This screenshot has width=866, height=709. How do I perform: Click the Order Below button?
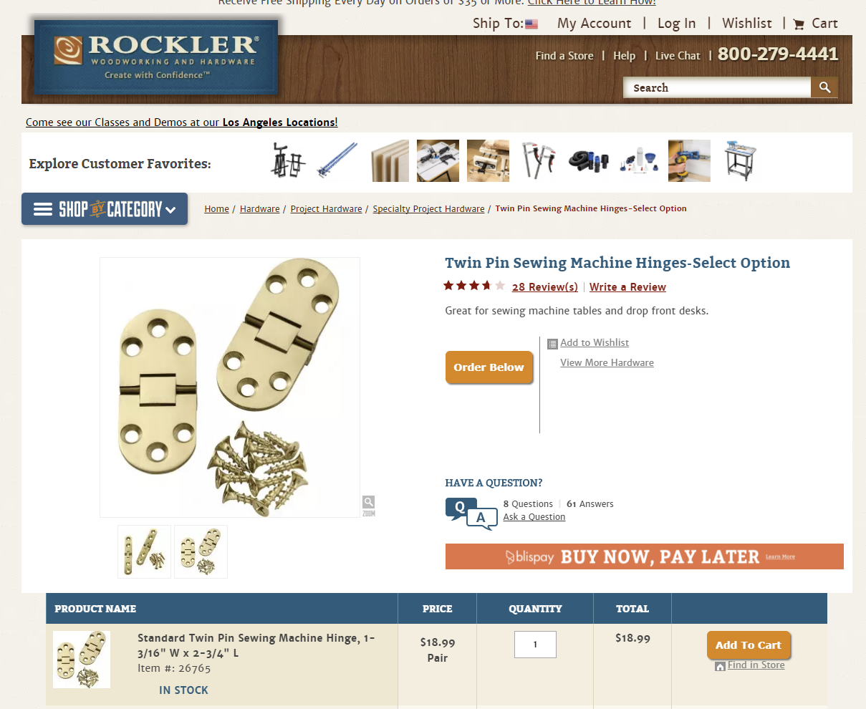pyautogui.click(x=489, y=367)
